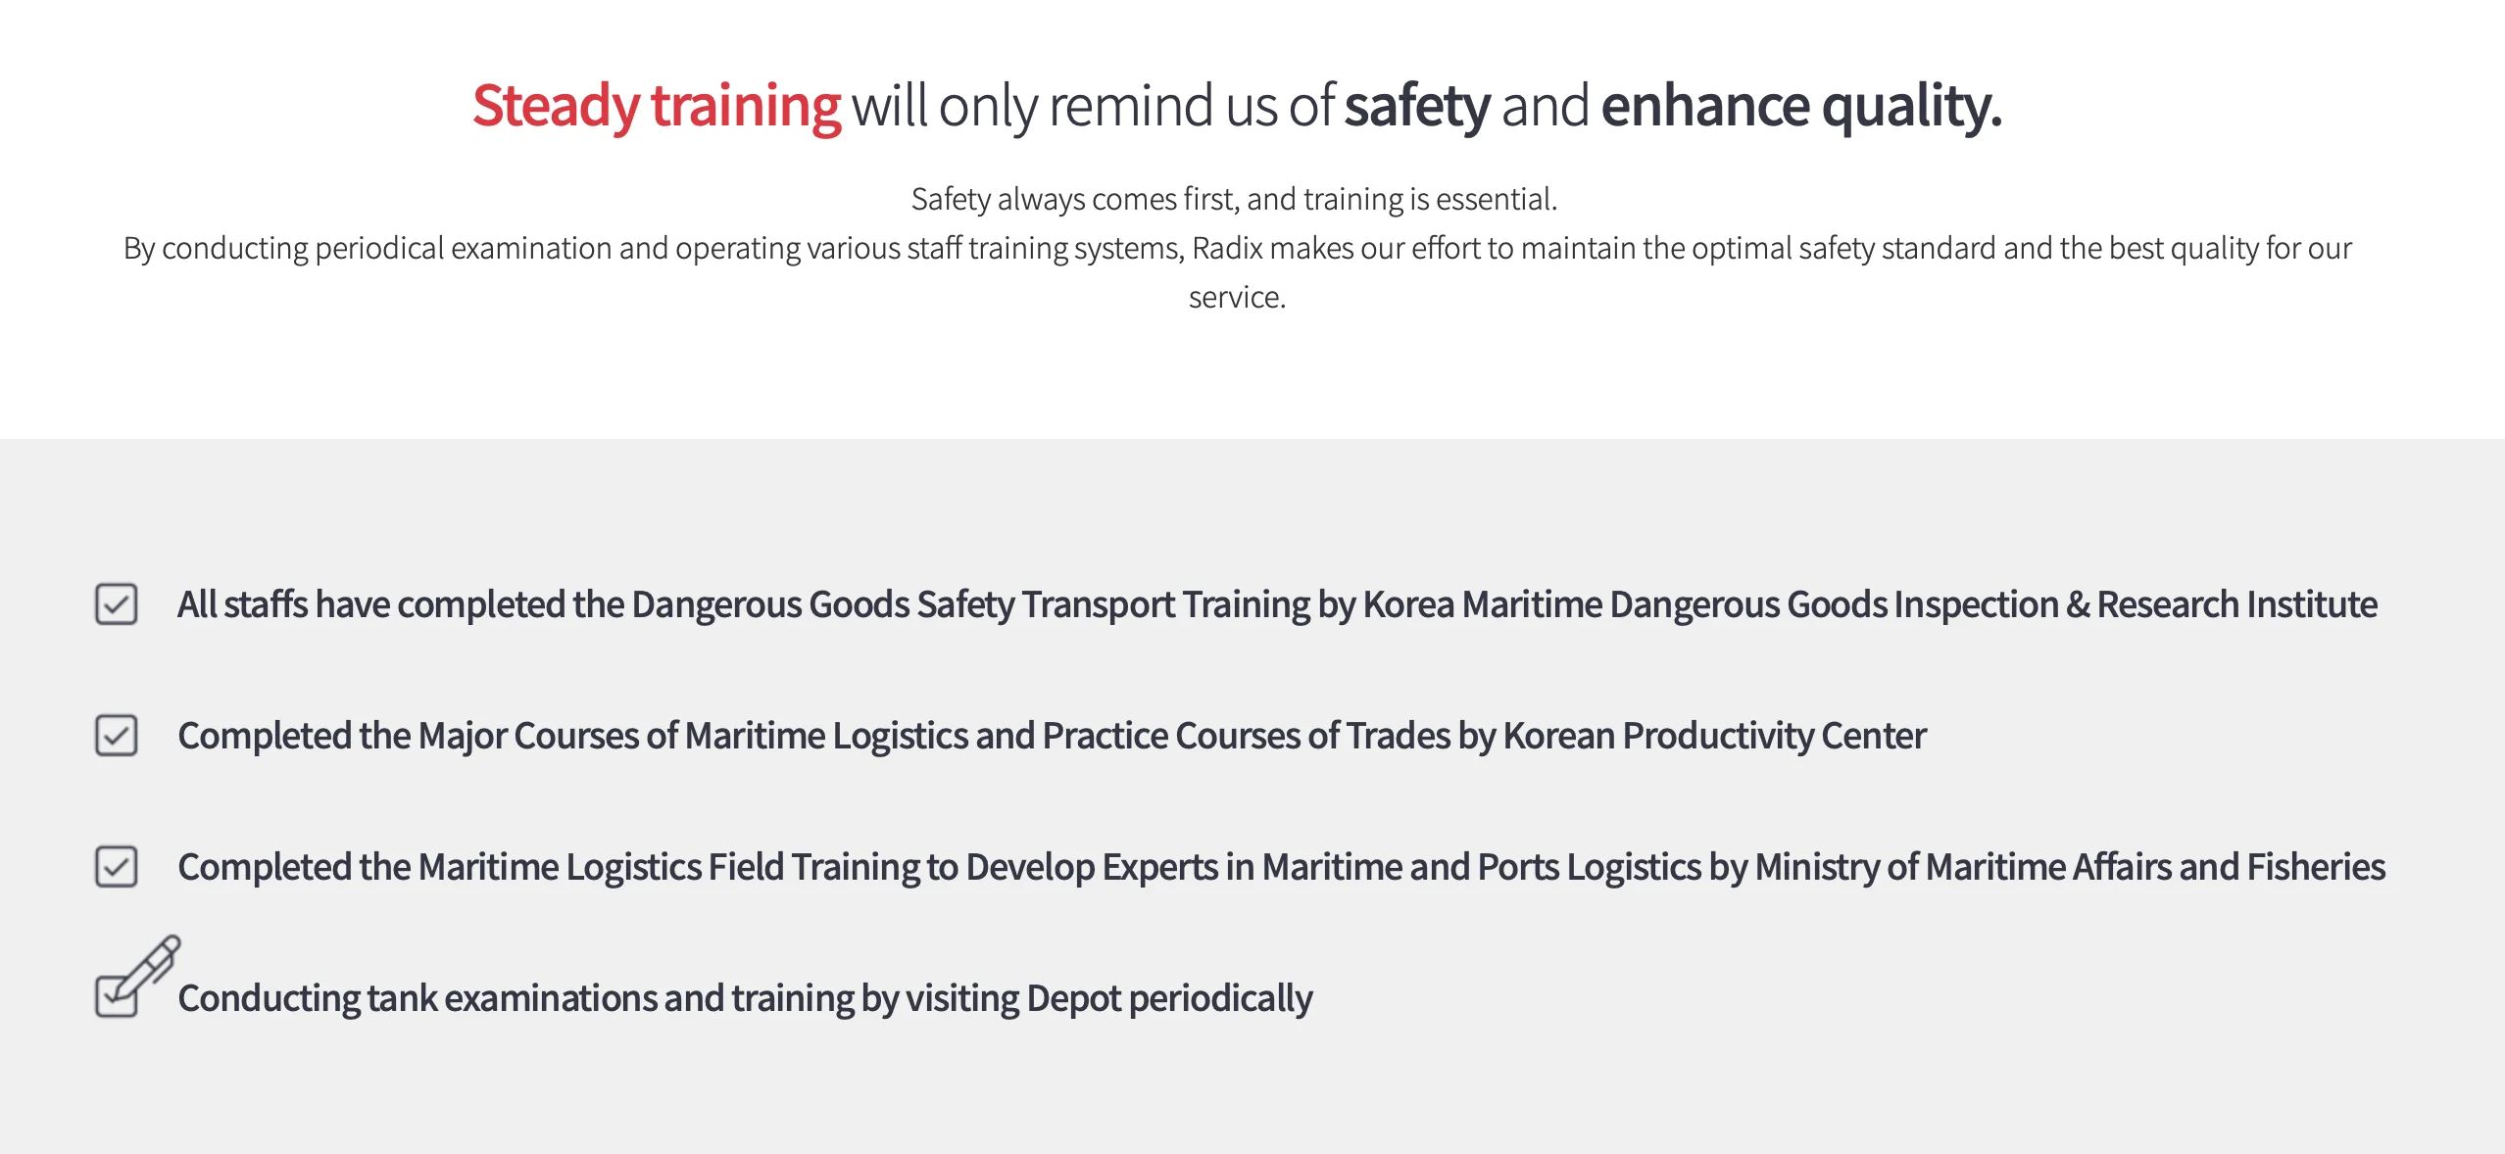The height and width of the screenshot is (1154, 2505).
Task: Click the "Korean Productivity Center" text
Action: [1714, 736]
